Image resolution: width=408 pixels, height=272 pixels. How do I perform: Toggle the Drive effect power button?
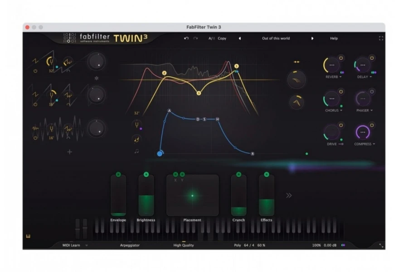(x=341, y=125)
